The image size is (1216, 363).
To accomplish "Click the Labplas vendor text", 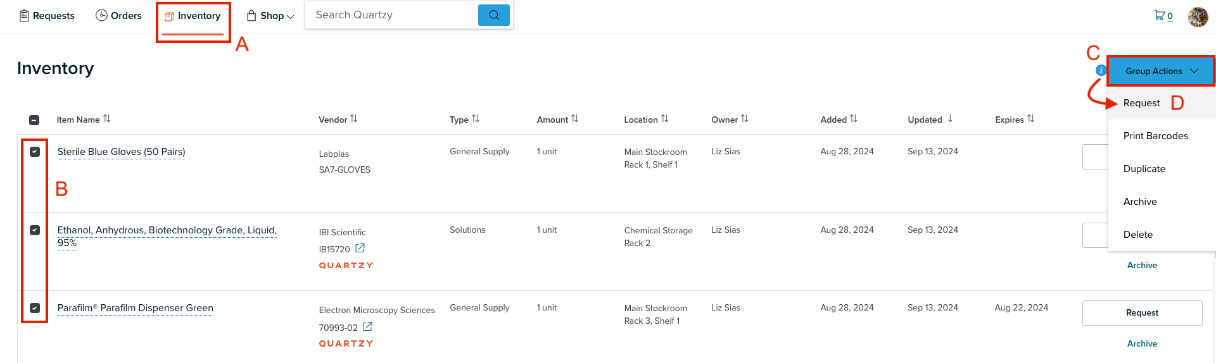I will pos(334,154).
